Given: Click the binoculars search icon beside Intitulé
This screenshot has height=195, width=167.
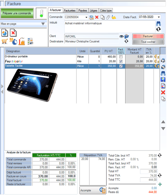Looking at the screenshot, I should [x=159, y=23].
